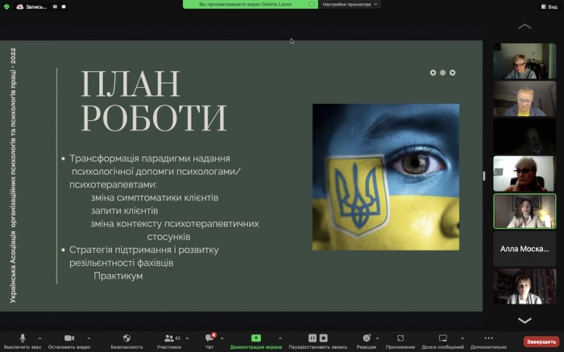Open the Reactions menu
564x352 pixels.
[367, 338]
